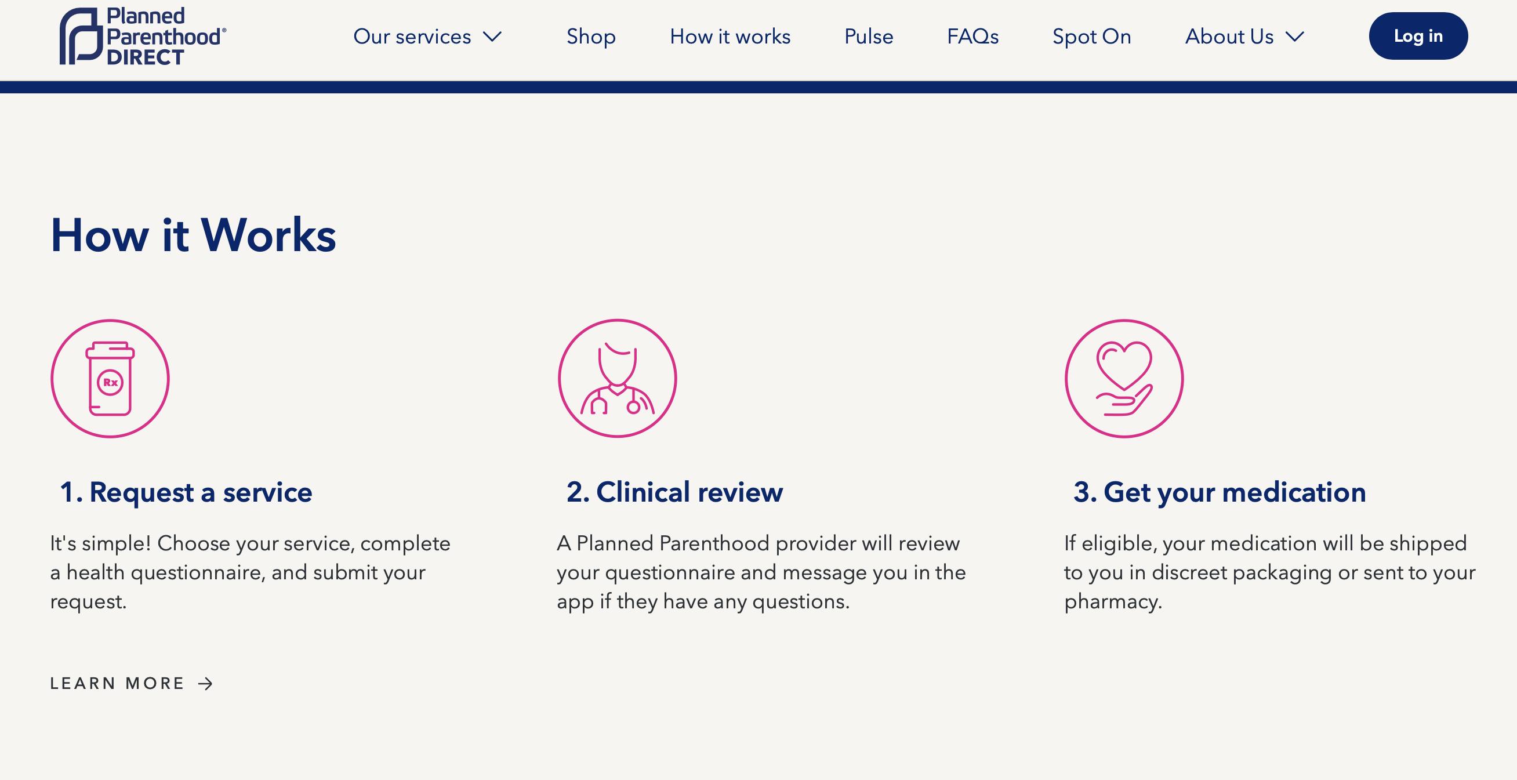Screen dimensions: 1517x780
Task: Click the heart in hand icon
Action: point(1124,379)
